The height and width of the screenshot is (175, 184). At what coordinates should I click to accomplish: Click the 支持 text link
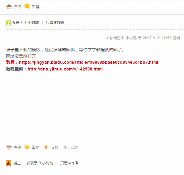[x=55, y=147]
